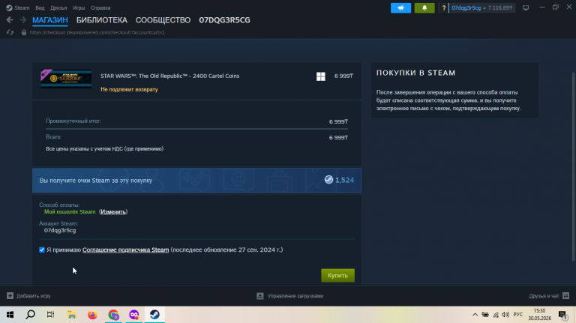Open the Друзья menu
The image size is (576, 323).
58,7
